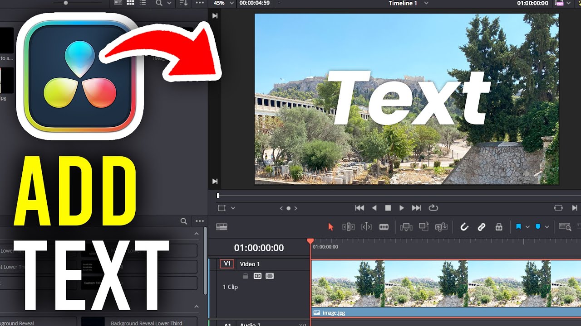Click the 00:00:04:59 duration field
The height and width of the screenshot is (326, 581).
254,3
